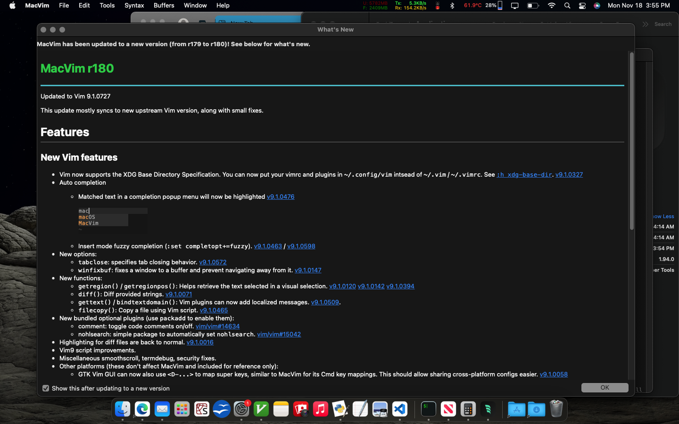
Task: Click the vim/vim#15042 nohlsearch link
Action: tap(279, 334)
